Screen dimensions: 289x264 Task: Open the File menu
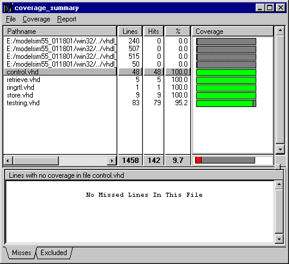11,19
